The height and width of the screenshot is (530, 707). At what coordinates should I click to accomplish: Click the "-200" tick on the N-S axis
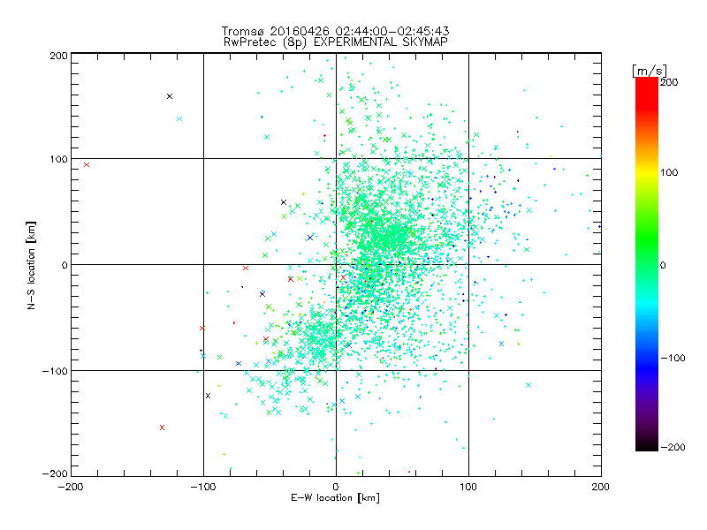coord(55,473)
